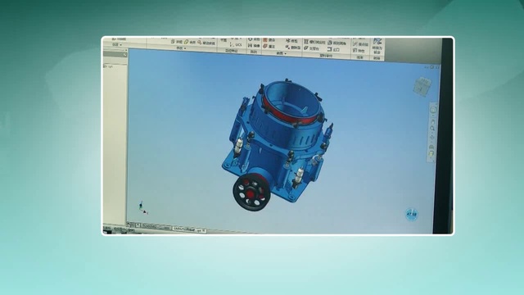The height and width of the screenshot is (295, 524).
Task: Click upper icon in the Harness group
Action: (x=355, y=43)
